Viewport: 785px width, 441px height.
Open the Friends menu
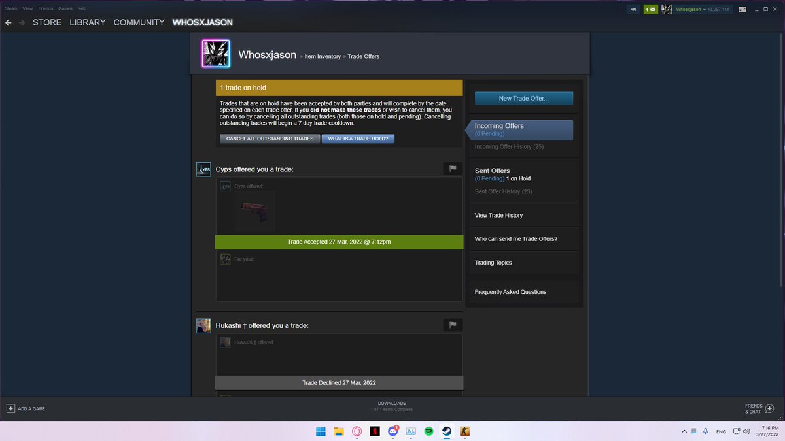click(46, 8)
